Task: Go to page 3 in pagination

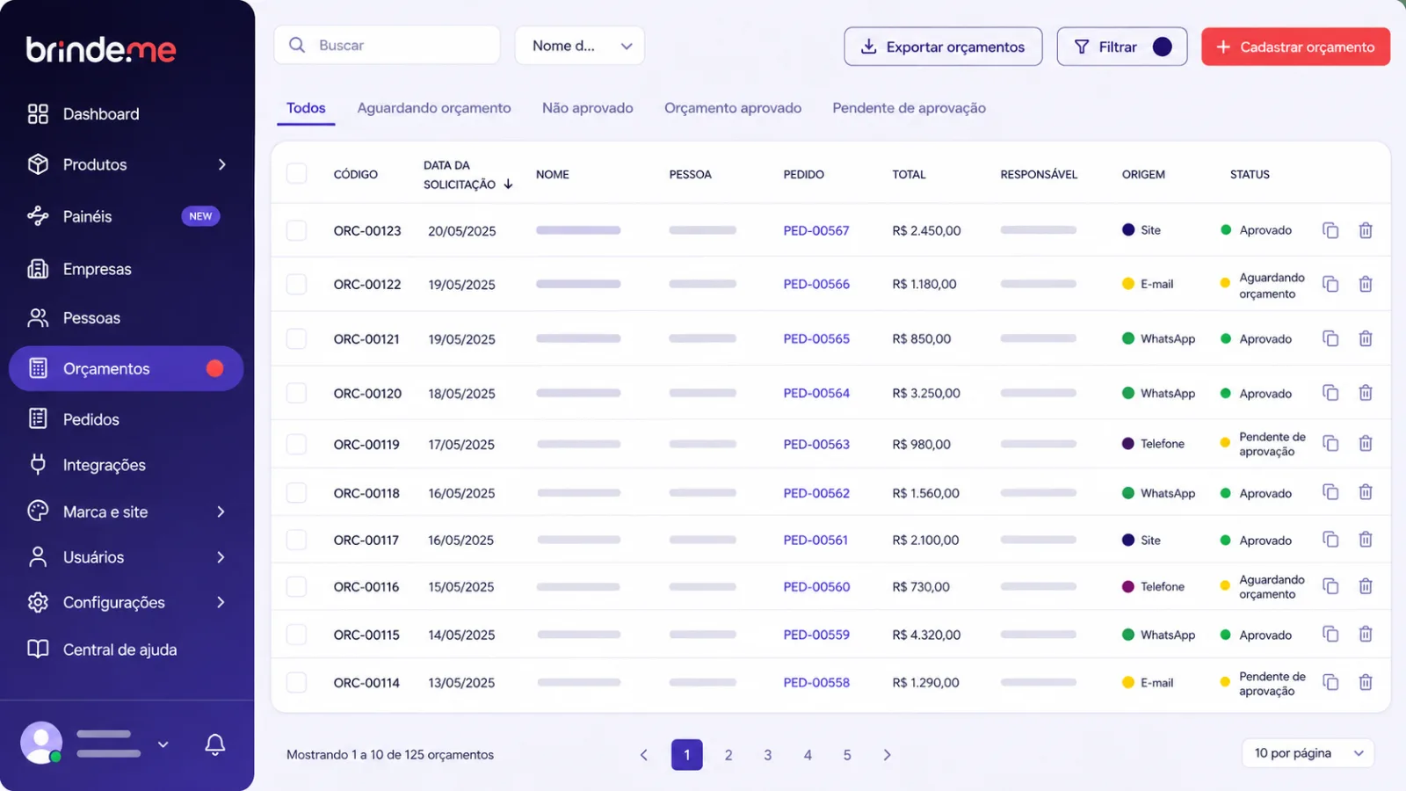Action: [x=768, y=755]
